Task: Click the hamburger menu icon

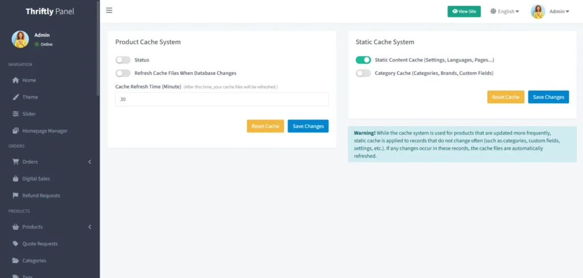Action: [109, 10]
